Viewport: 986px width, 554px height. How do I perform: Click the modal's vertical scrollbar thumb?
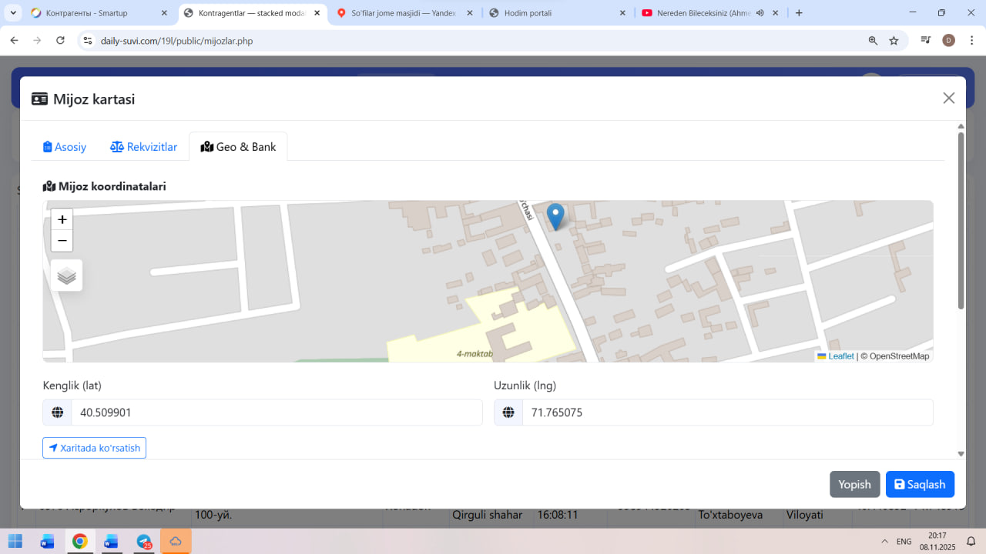(961, 221)
